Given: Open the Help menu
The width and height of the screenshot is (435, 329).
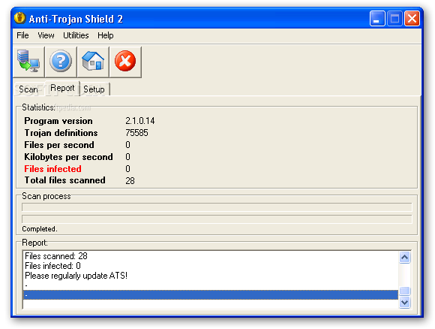Looking at the screenshot, I should [106, 35].
